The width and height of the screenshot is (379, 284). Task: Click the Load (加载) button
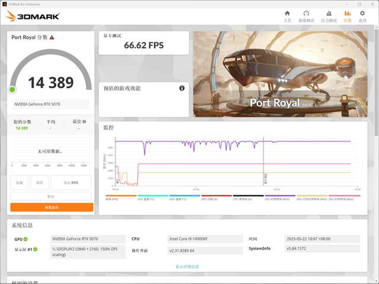pyautogui.click(x=20, y=183)
